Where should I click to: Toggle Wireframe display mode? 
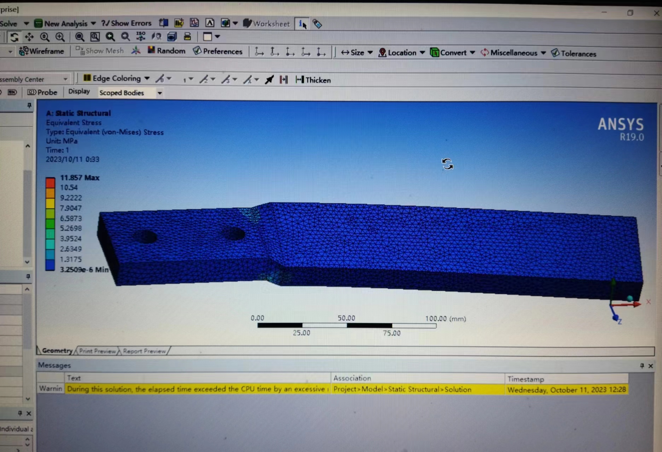pyautogui.click(x=41, y=51)
